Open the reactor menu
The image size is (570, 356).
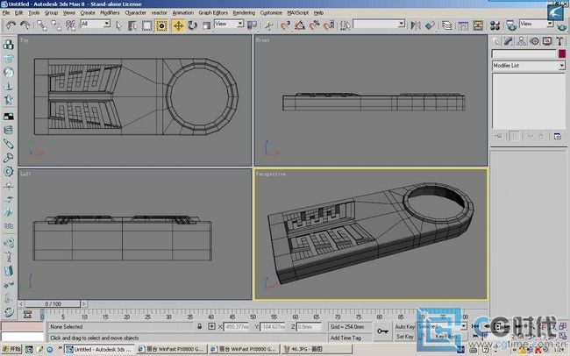pos(160,13)
